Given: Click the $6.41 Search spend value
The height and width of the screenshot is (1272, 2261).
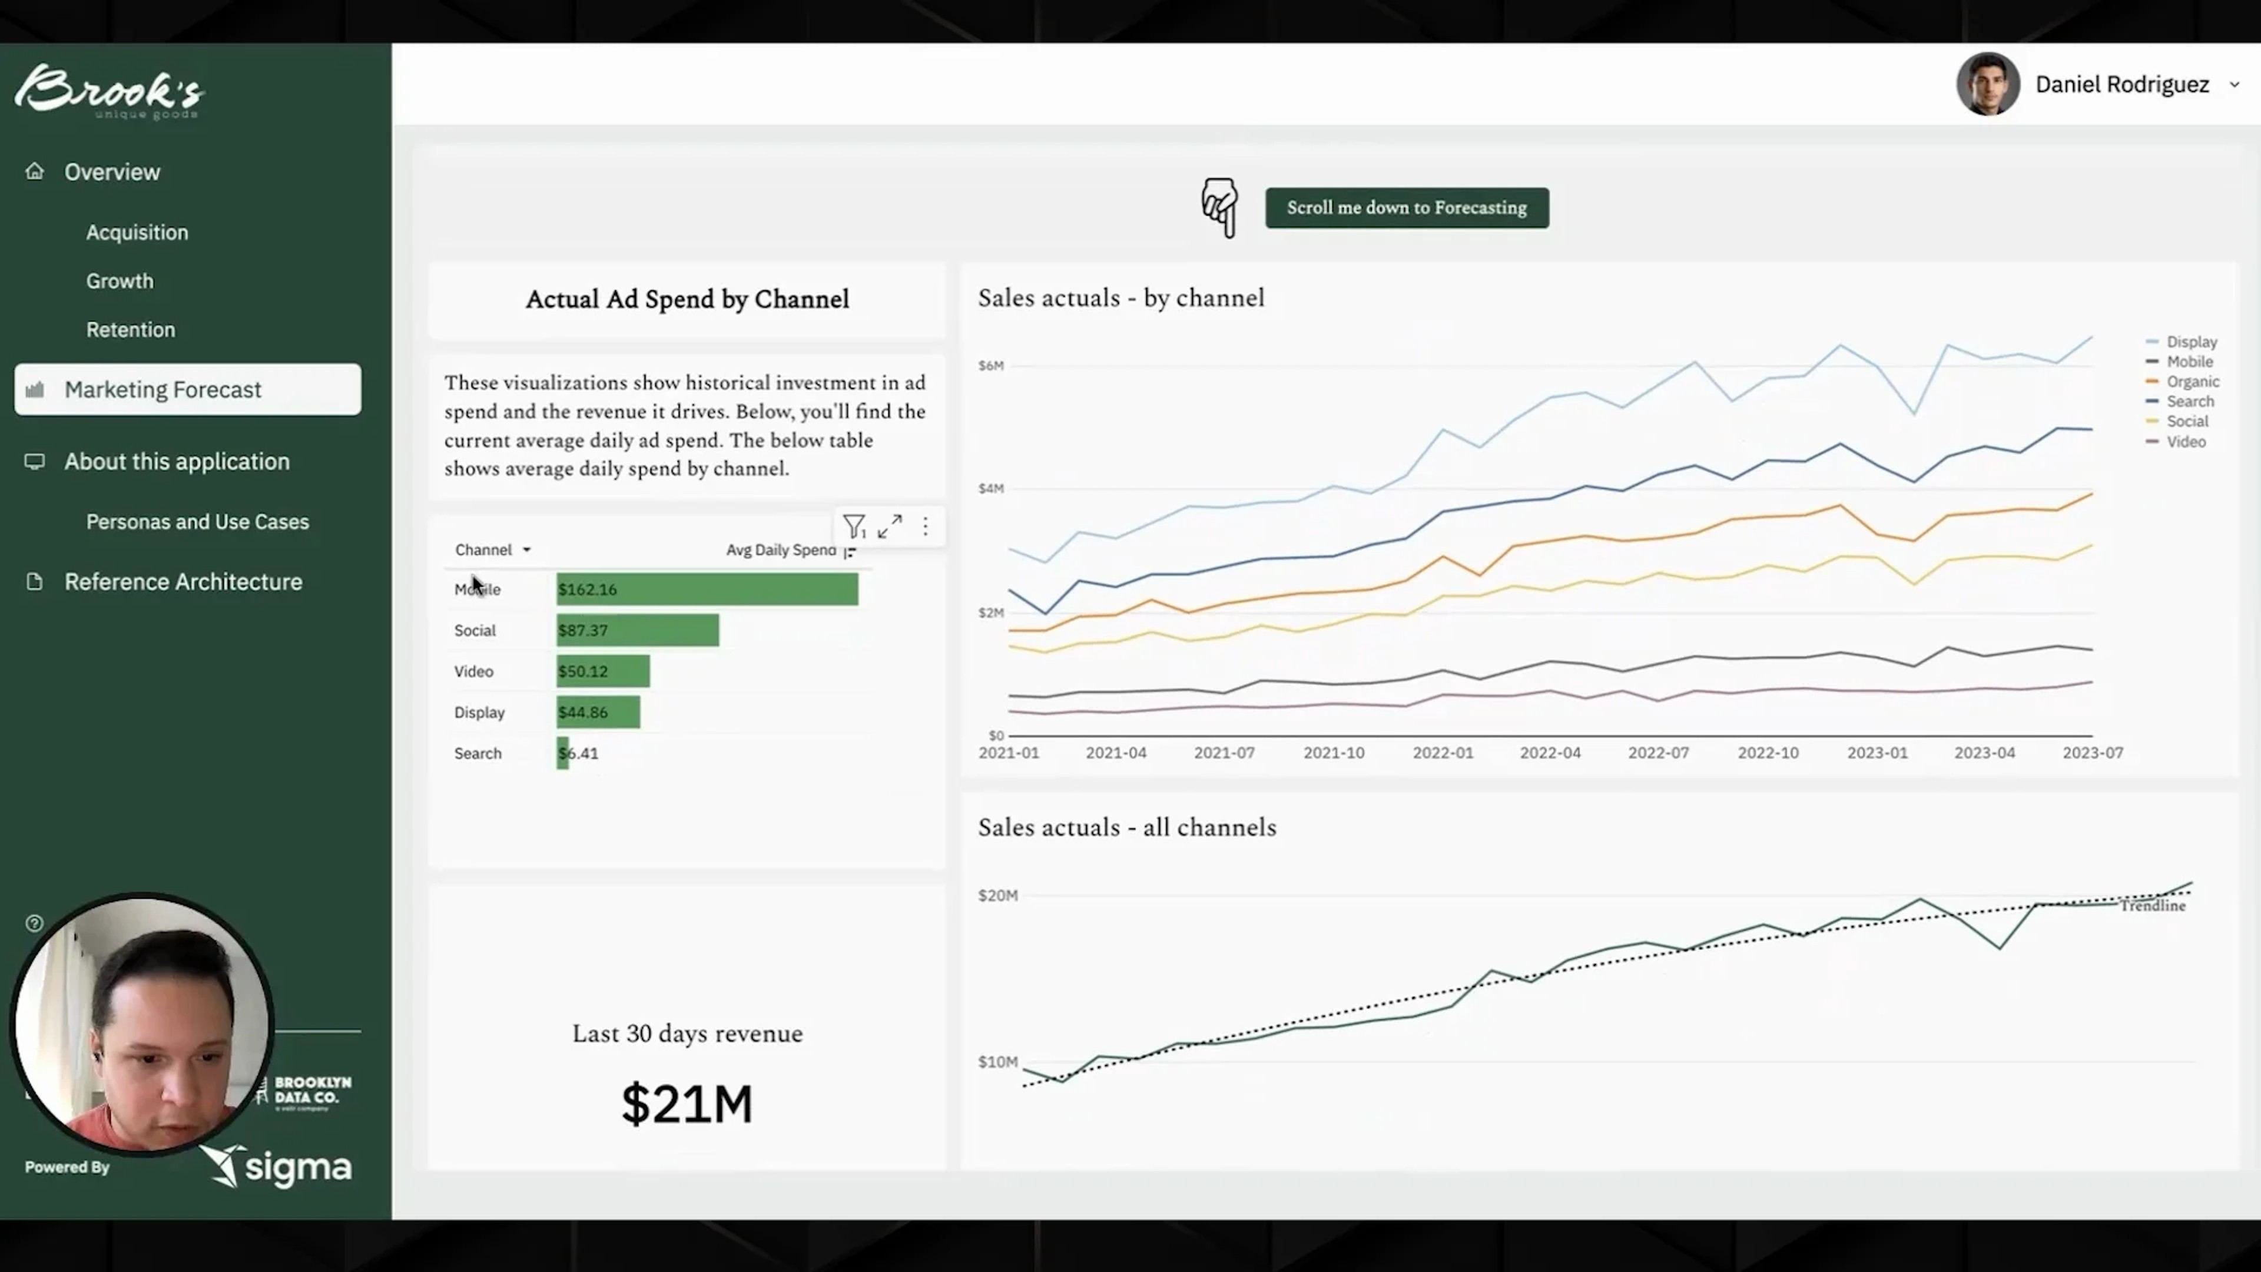Looking at the screenshot, I should [x=578, y=753].
